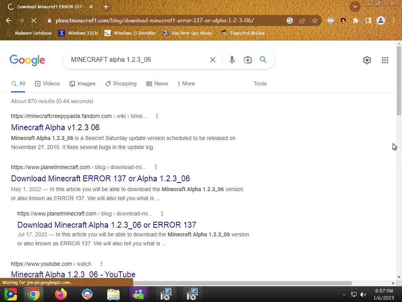Open Chrome's three-dot menu
Viewport: 402px width, 302px height.
pyautogui.click(x=393, y=20)
